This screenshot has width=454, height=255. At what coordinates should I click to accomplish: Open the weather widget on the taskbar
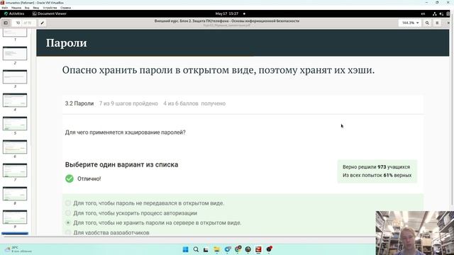(x=18, y=249)
